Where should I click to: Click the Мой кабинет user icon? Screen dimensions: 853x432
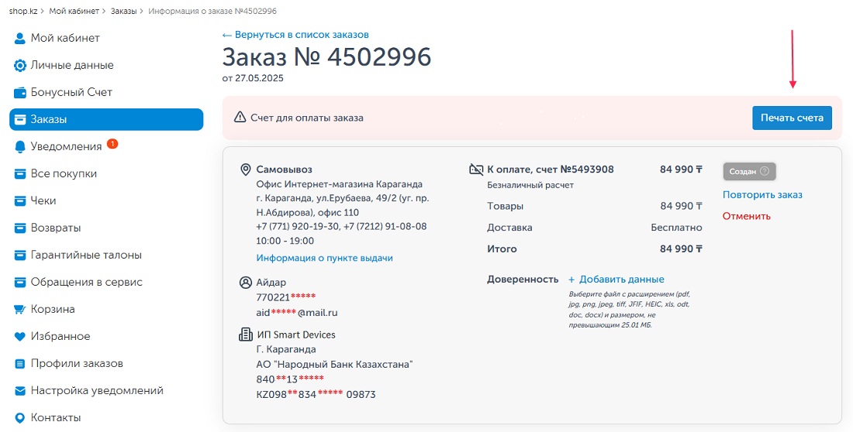pos(20,38)
